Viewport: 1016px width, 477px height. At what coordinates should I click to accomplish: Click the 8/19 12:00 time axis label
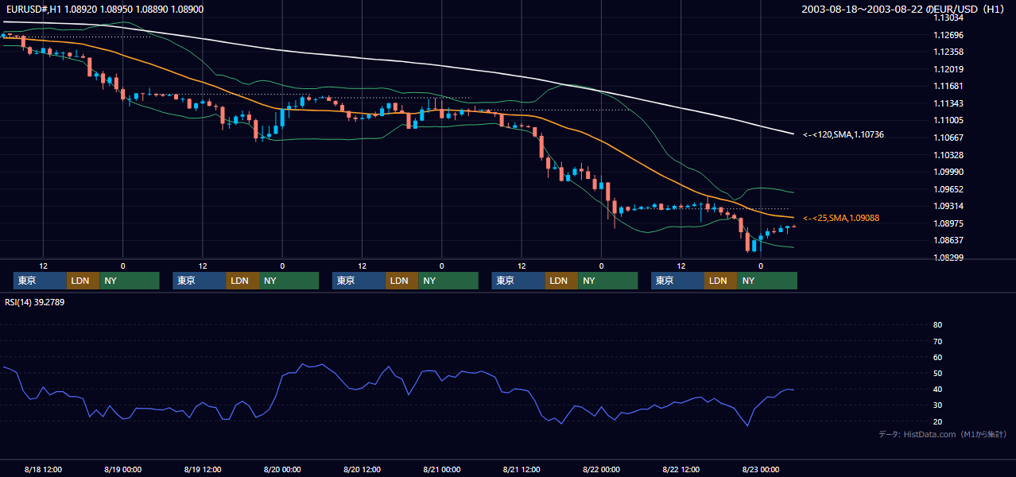pos(202,469)
